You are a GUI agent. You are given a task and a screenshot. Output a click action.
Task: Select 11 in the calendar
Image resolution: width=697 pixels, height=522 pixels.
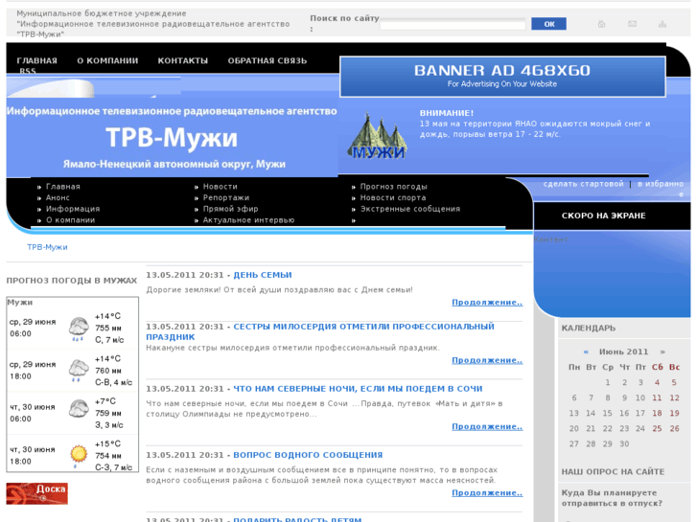[657, 398]
